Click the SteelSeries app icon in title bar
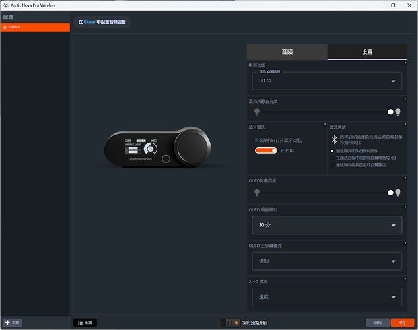Image resolution: width=418 pixels, height=330 pixels. [6, 5]
